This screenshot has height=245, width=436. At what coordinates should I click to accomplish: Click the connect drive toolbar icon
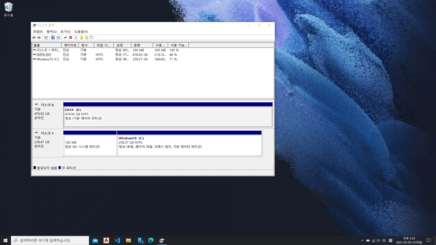coord(65,38)
